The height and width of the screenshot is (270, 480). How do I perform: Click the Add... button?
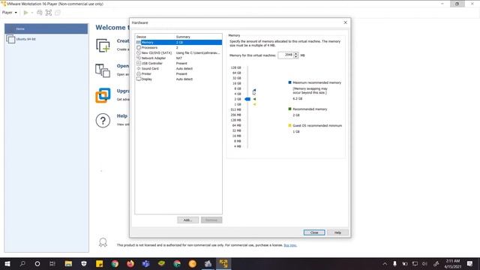pyautogui.click(x=187, y=220)
